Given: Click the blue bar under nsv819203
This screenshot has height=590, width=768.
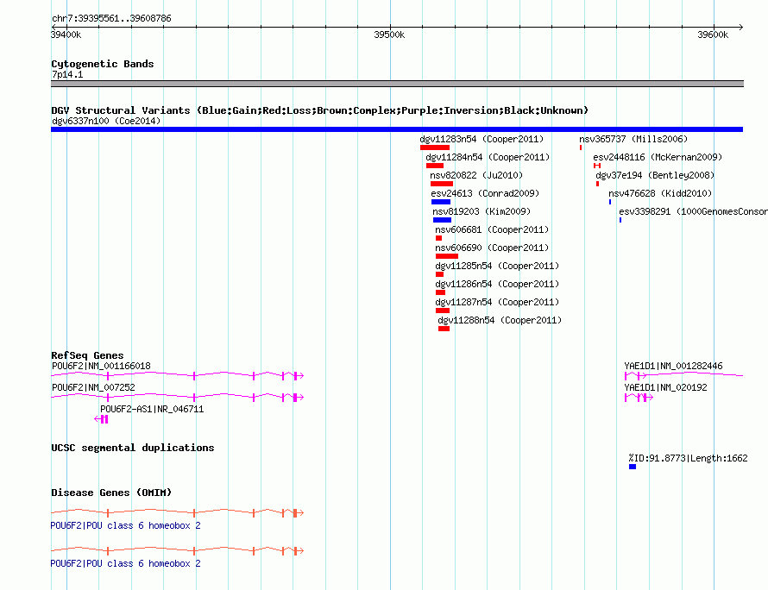Looking at the screenshot, I should pos(442,220).
